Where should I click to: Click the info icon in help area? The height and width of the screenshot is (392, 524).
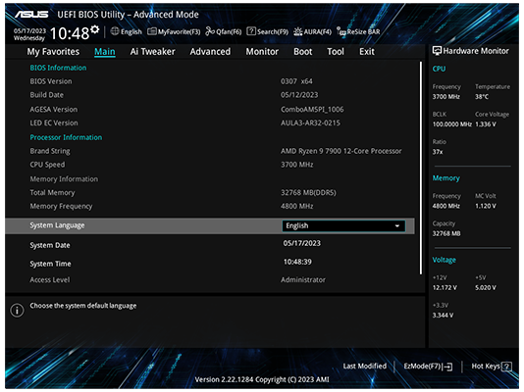17,310
